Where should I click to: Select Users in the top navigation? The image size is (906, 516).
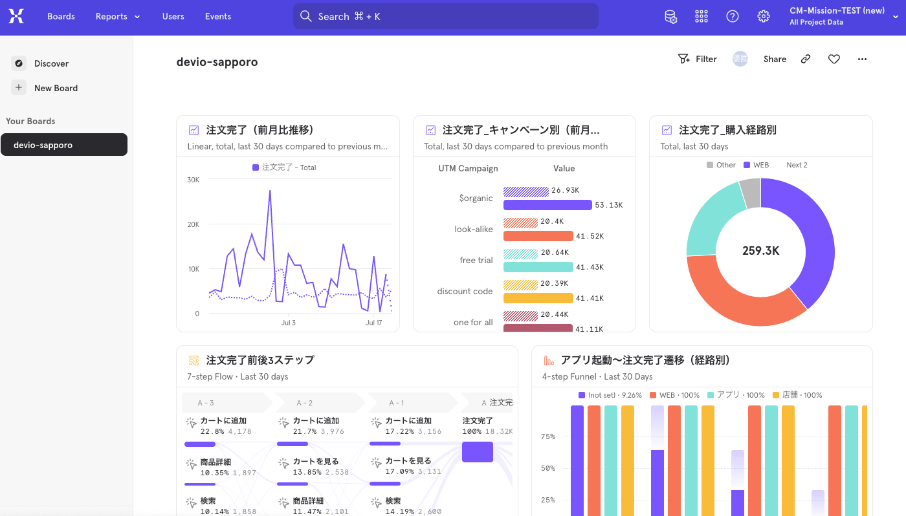(x=173, y=16)
